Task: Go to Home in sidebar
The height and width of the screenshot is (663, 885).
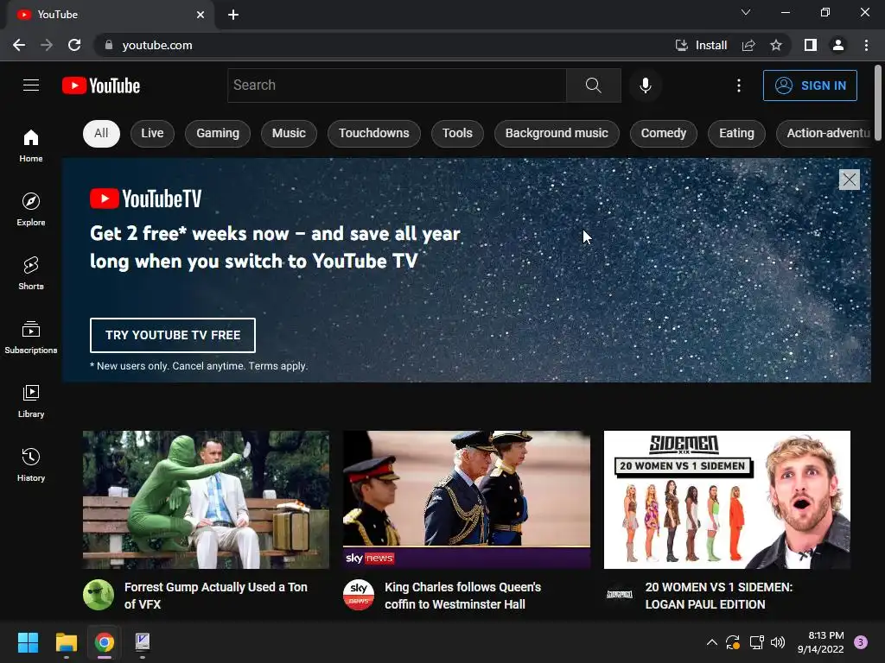Action: (x=31, y=146)
